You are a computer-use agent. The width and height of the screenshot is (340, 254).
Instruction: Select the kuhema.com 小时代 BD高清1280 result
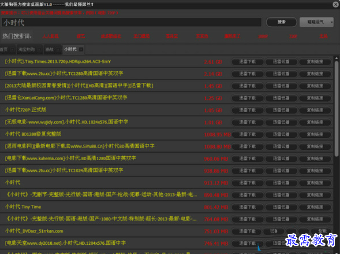71,158
